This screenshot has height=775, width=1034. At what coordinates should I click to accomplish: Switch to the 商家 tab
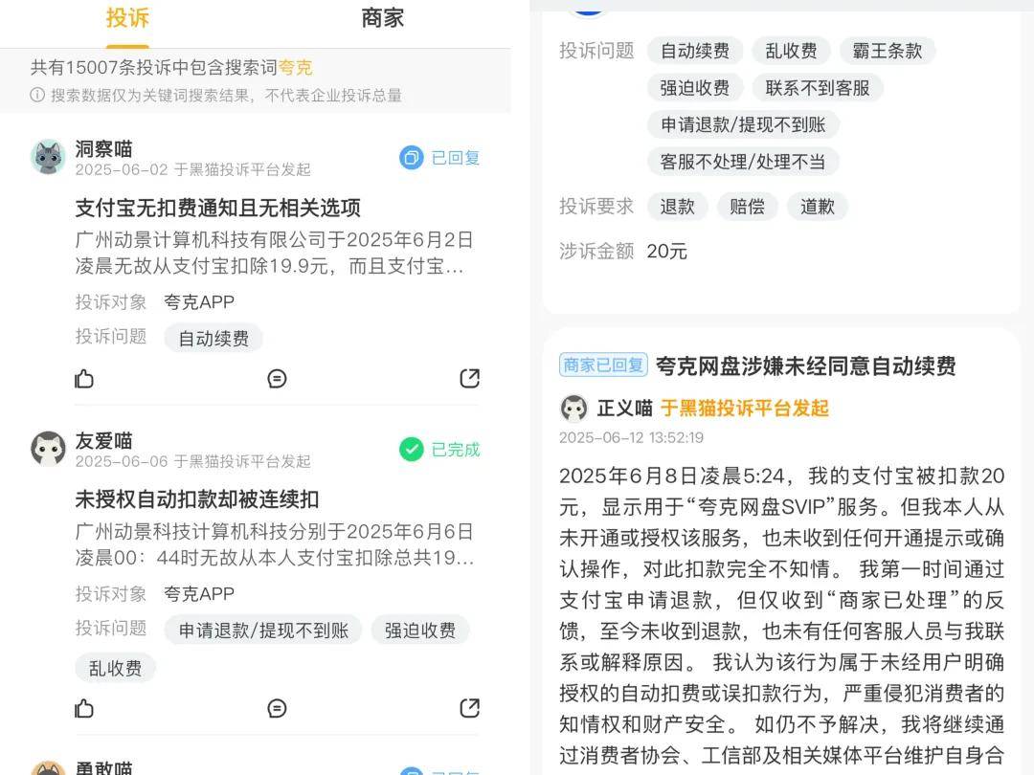point(382,18)
